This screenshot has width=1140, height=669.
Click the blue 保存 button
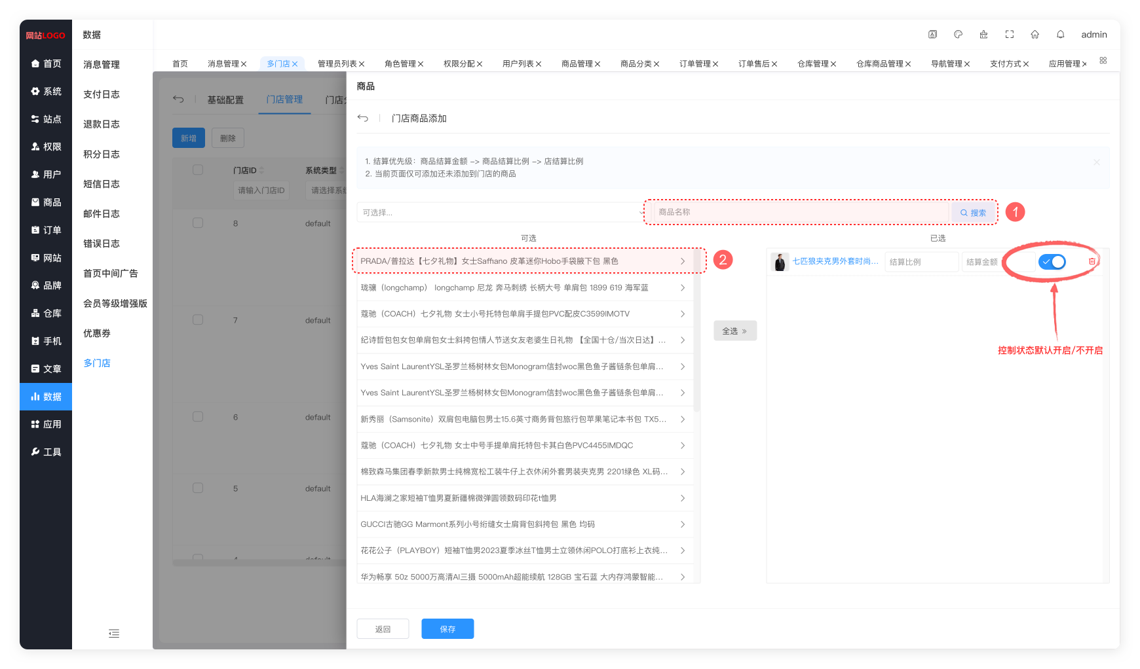click(x=447, y=629)
